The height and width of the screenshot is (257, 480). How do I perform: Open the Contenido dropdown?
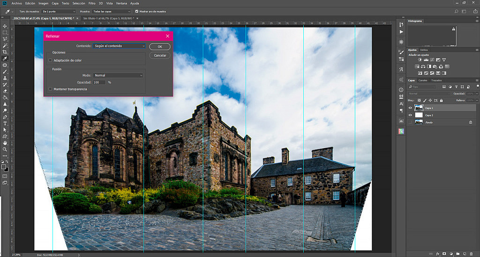pyautogui.click(x=119, y=46)
